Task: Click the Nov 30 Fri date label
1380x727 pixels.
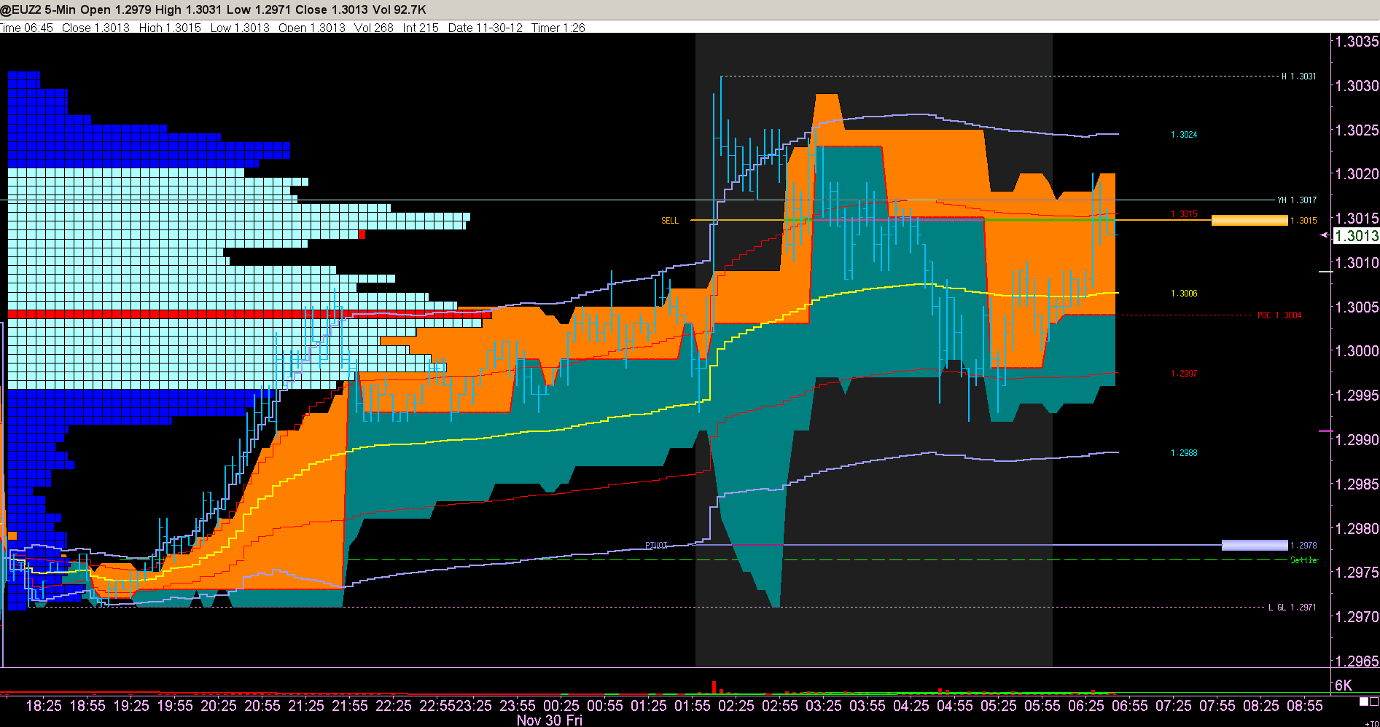Action: pyautogui.click(x=549, y=720)
